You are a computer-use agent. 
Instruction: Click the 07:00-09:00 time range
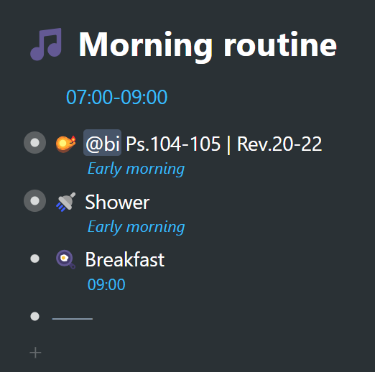click(x=116, y=97)
